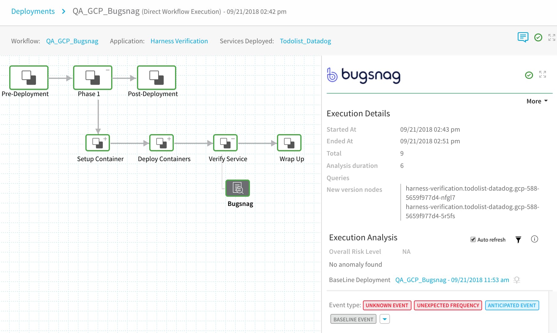Expand Setup Container using its plus sign
Viewport: 557px width, 333px height.
coord(105,139)
